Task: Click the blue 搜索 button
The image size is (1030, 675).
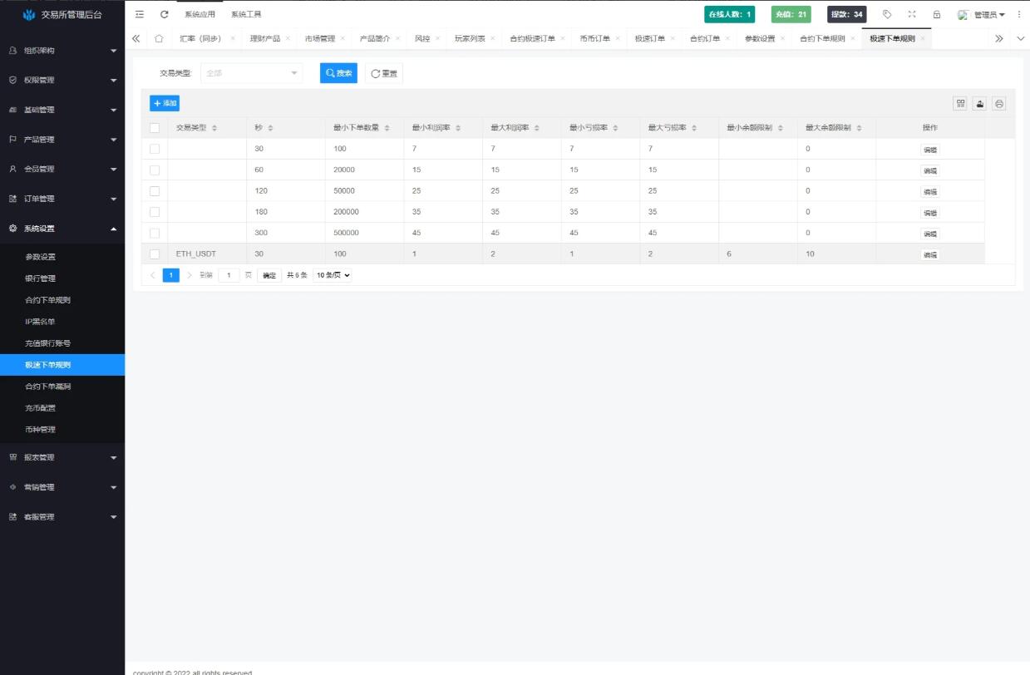Action: (338, 73)
